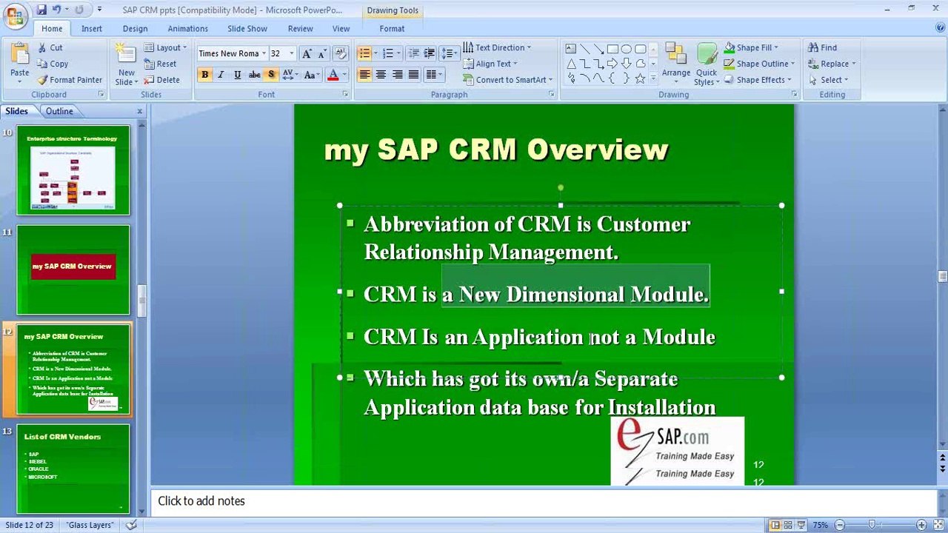Viewport: 948px width, 533px height.
Task: Open Text Direction options
Action: coord(497,47)
